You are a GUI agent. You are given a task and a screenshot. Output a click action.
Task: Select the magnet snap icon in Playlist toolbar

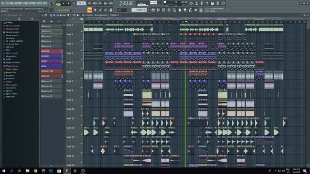coord(46,15)
